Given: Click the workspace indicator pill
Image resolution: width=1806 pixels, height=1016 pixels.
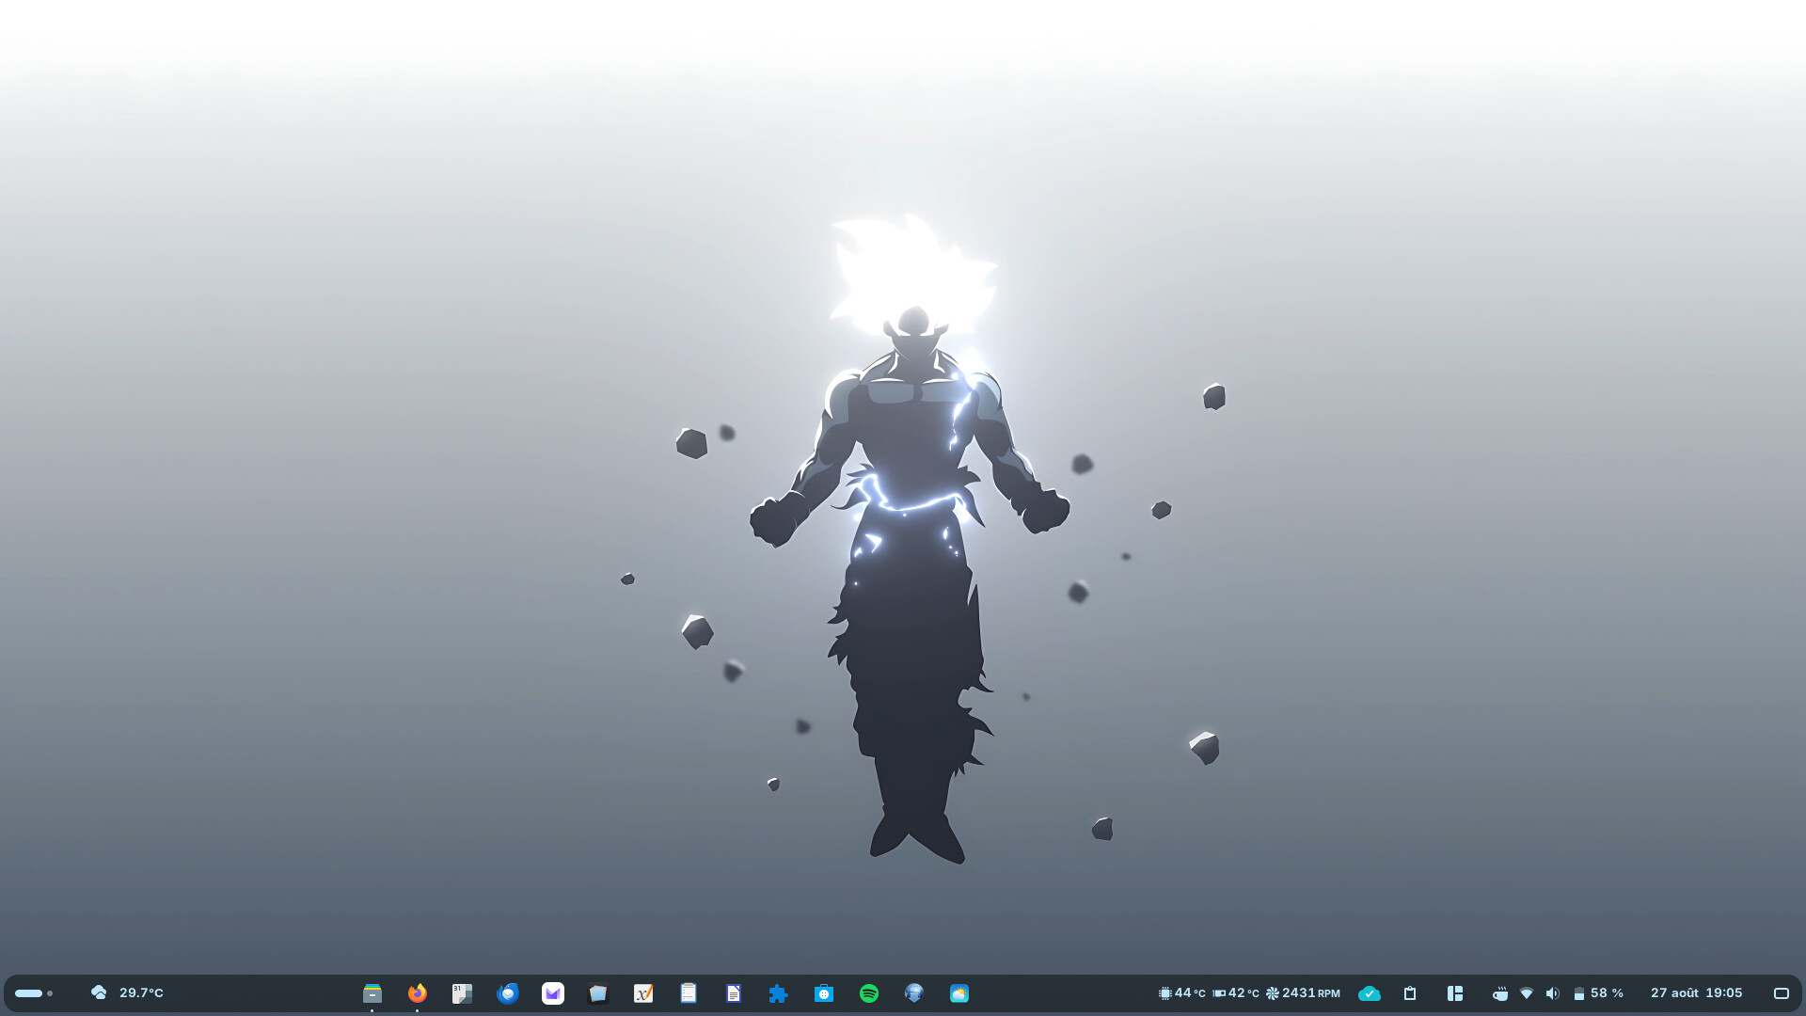Looking at the screenshot, I should [34, 993].
